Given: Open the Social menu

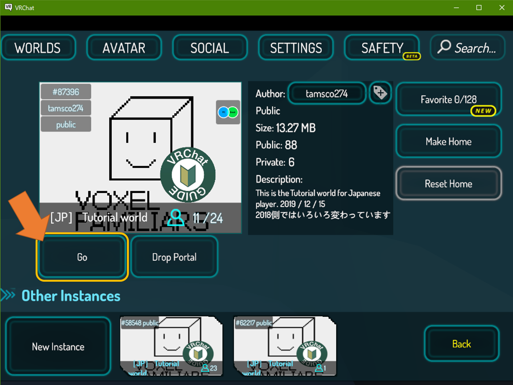Looking at the screenshot, I should click(x=210, y=48).
